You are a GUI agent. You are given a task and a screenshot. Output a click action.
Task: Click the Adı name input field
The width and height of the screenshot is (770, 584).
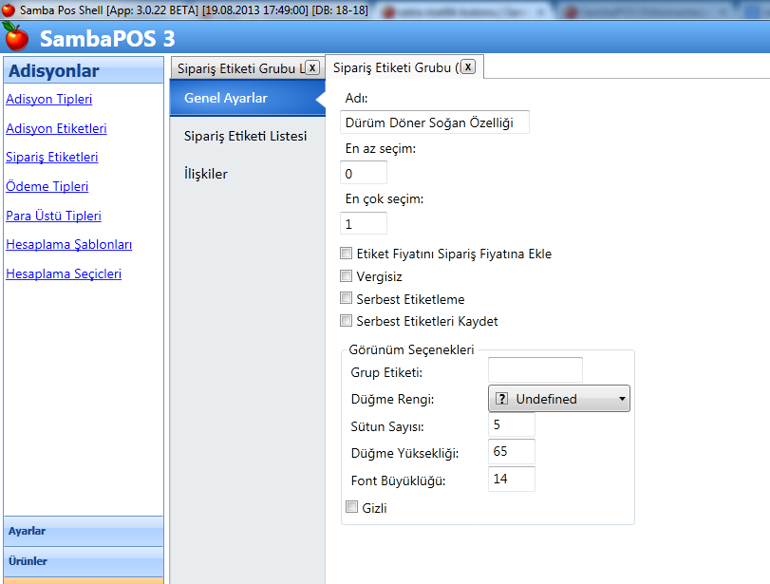coord(434,122)
